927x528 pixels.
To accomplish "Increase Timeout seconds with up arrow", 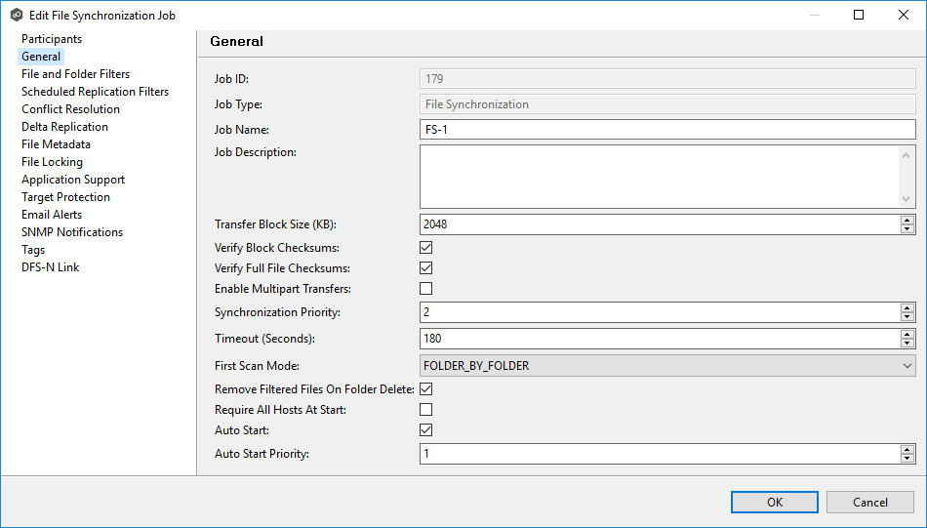I will (907, 334).
